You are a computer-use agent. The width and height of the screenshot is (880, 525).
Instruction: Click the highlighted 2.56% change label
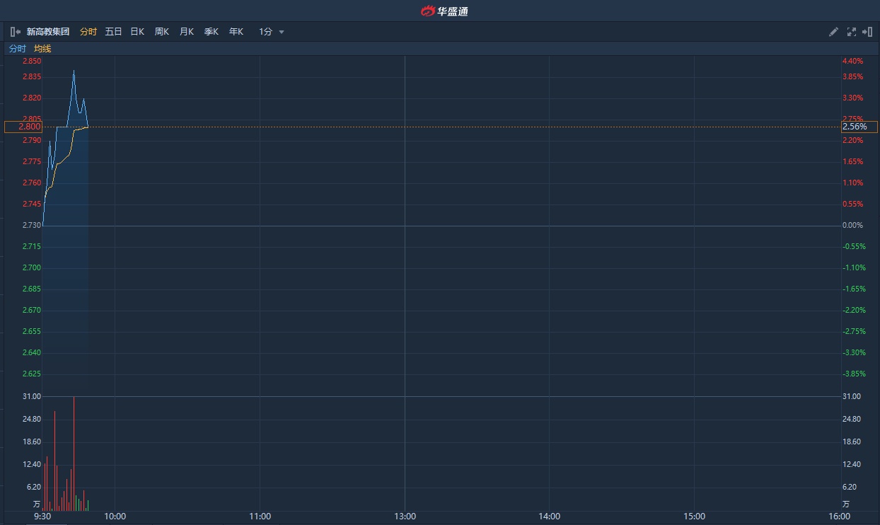(859, 127)
